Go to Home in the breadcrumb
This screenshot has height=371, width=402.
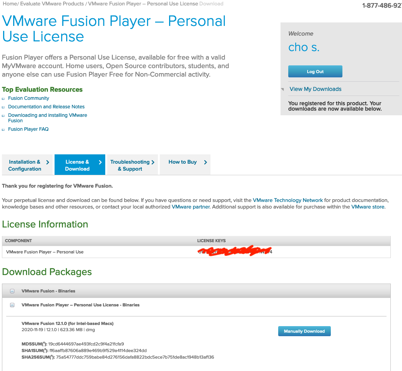click(10, 4)
